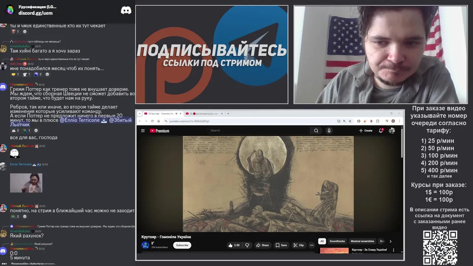The image size is (473, 266).
Task: Open options for За Славу України video
Action: click(393, 250)
